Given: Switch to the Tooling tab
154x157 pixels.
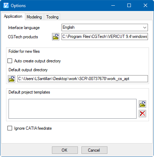Looking at the screenshot, I should point(52,17).
